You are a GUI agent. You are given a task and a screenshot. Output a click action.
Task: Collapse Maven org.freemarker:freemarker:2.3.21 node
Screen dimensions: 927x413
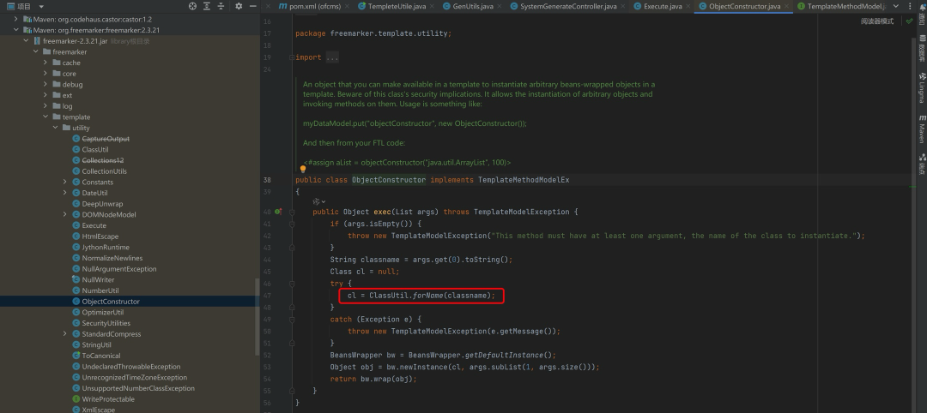16,30
